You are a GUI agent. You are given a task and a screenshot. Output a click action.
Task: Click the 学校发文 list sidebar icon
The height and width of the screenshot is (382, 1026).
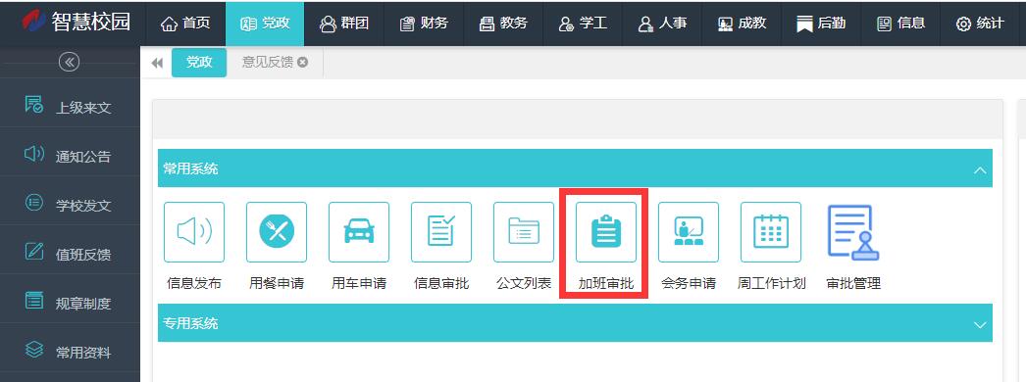[x=34, y=203]
